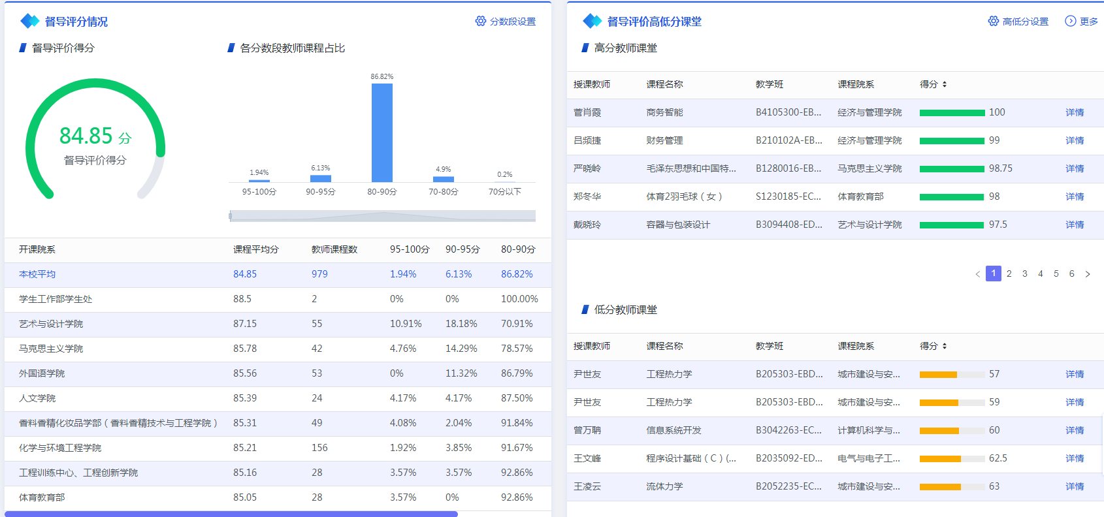Select page 2 in pagination

click(x=1009, y=274)
